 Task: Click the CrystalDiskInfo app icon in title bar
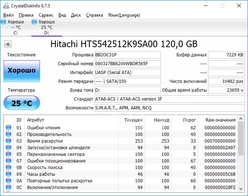6,6
